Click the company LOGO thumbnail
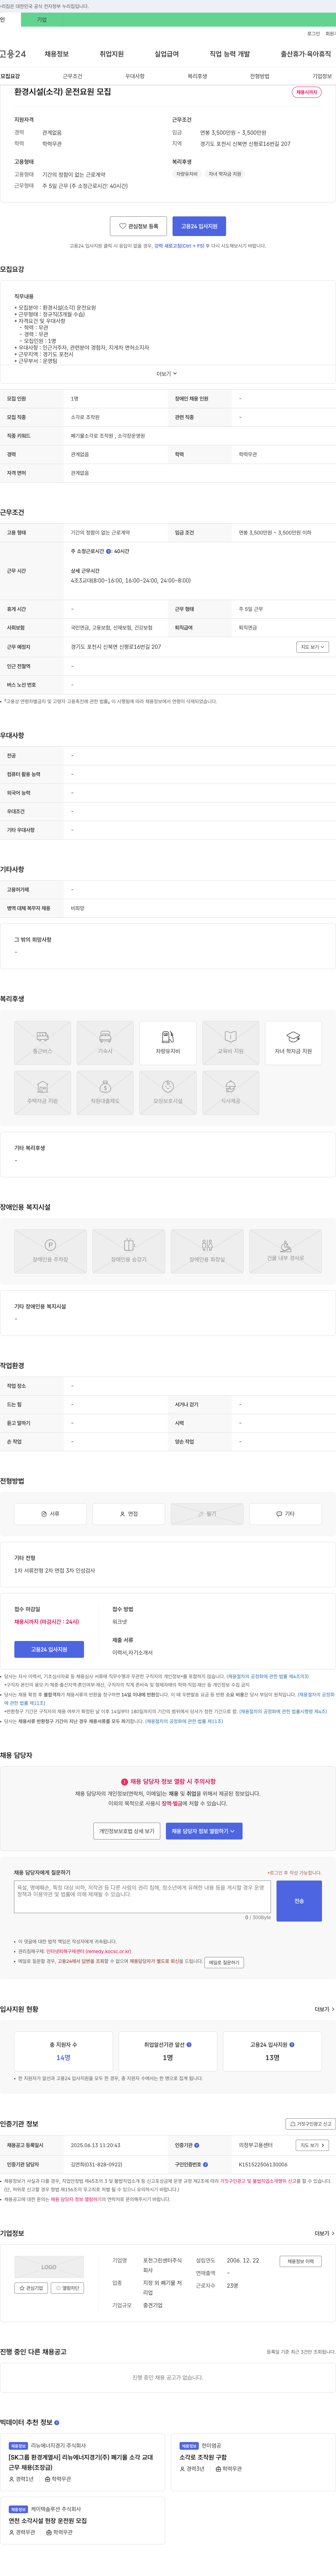336x2576 pixels. [x=49, y=2267]
